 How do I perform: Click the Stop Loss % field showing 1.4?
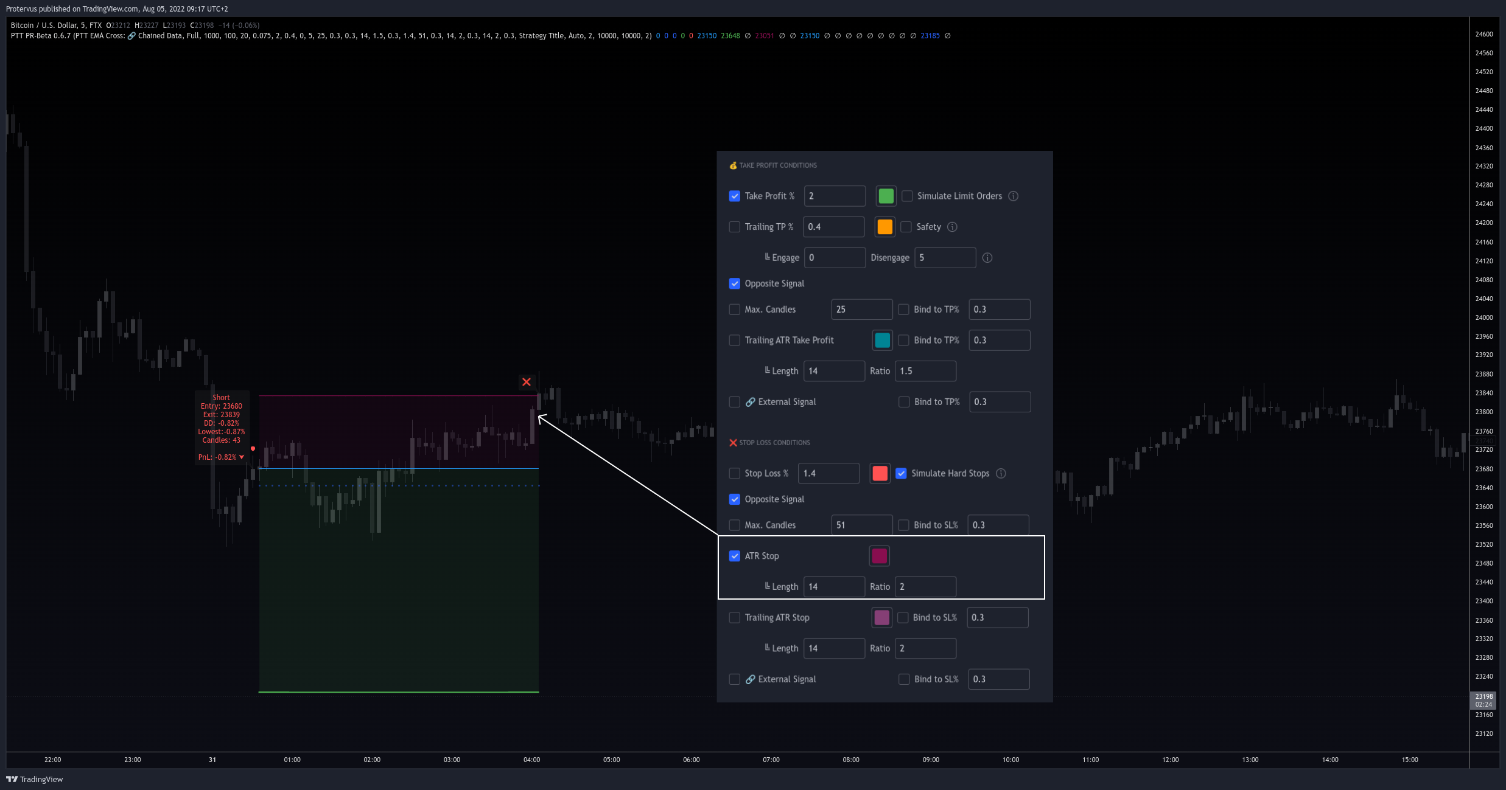coord(828,473)
